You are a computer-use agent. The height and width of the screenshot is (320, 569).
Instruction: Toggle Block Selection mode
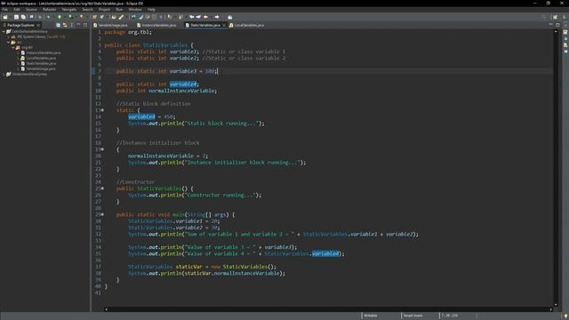(154, 17)
